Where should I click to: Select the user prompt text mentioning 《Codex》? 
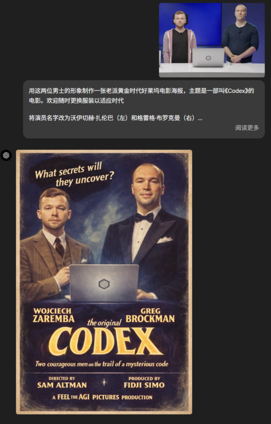(141, 96)
